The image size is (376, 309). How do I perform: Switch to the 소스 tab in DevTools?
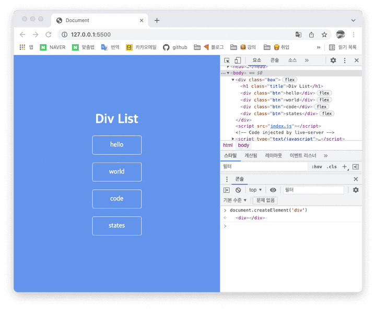click(x=292, y=60)
